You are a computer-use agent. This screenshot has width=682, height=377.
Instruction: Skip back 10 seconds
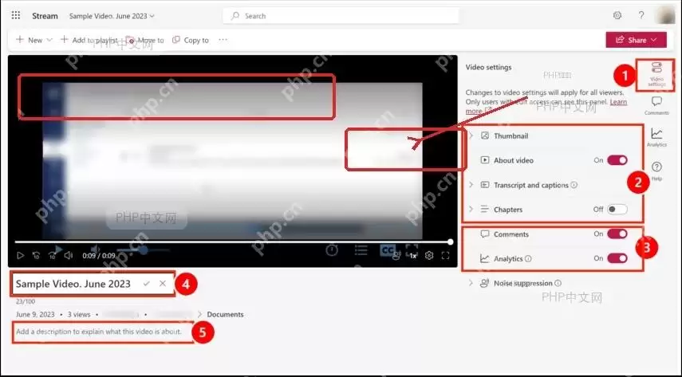[37, 255]
